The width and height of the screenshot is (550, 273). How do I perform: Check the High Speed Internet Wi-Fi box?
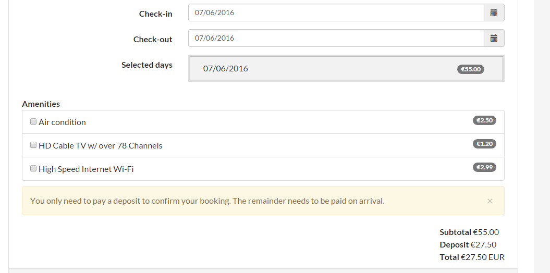(x=33, y=169)
